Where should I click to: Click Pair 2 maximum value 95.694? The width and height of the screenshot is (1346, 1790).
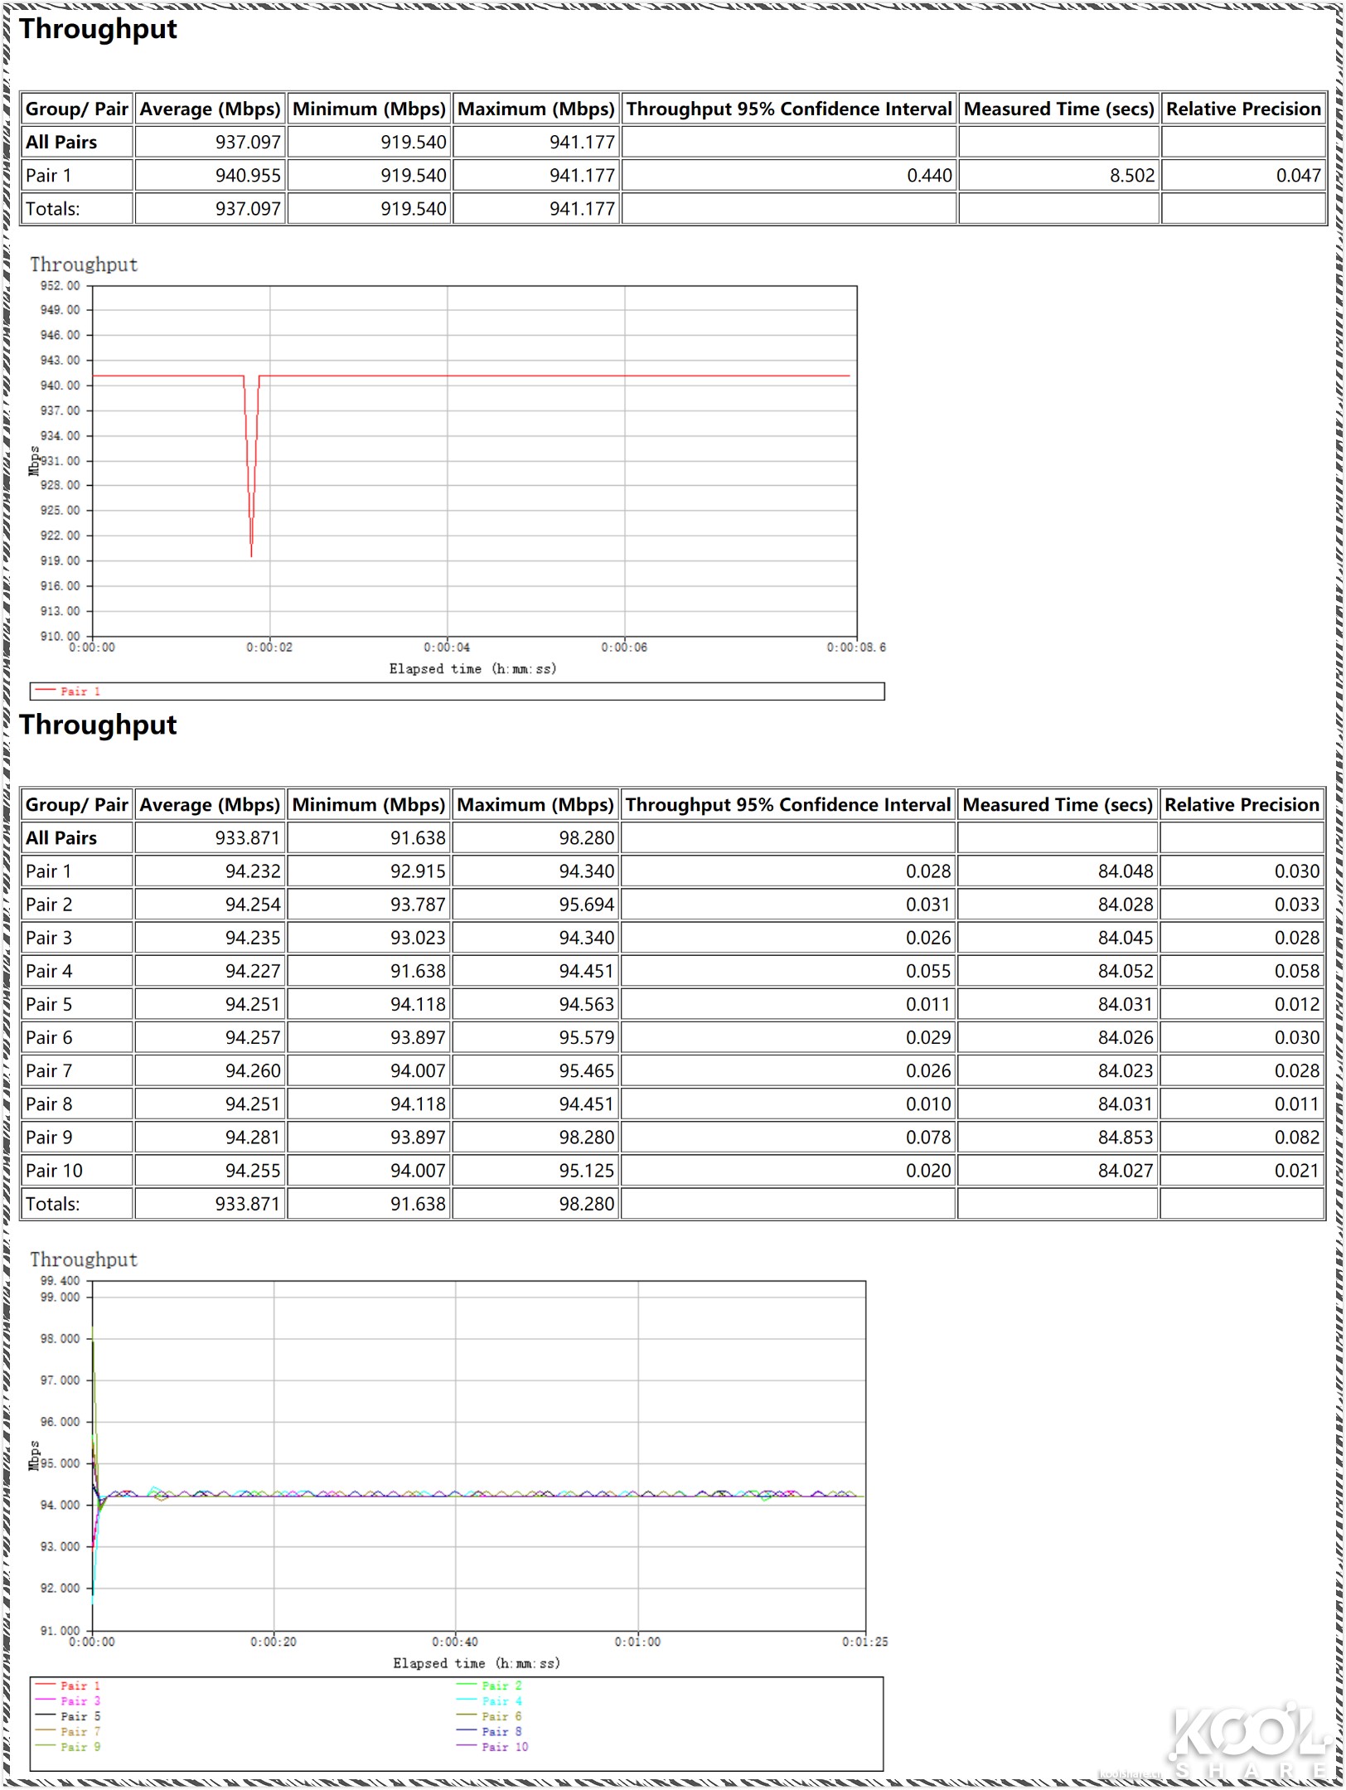(x=586, y=905)
